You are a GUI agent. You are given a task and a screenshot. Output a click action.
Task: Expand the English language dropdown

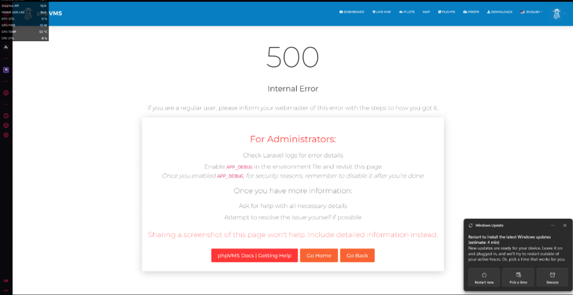pos(531,11)
